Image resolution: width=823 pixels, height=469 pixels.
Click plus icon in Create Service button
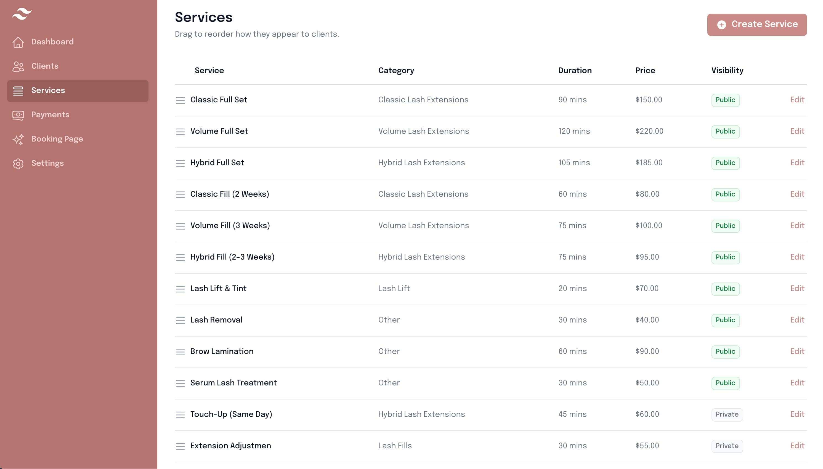[x=721, y=25]
